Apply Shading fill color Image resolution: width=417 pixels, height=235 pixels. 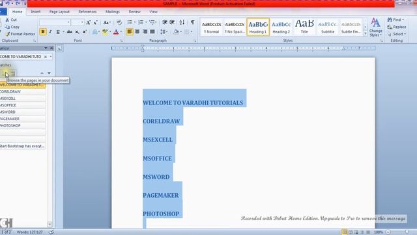176,32
